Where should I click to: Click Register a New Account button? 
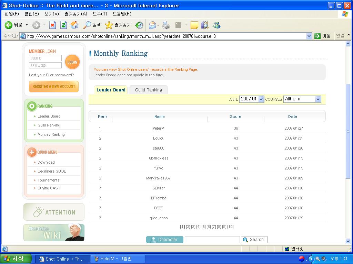[x=54, y=86]
